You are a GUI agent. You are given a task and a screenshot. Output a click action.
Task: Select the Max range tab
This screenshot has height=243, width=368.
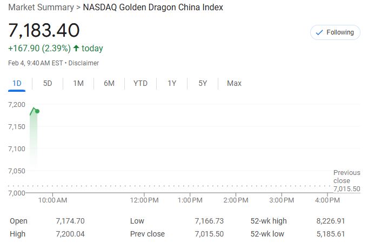click(234, 83)
